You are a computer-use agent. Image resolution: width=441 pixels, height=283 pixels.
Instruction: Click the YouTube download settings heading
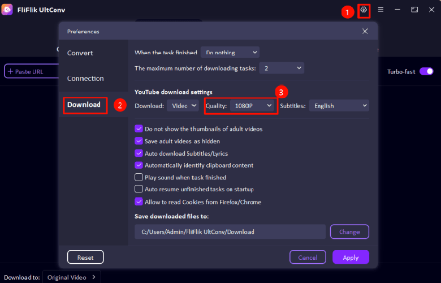coord(174,92)
